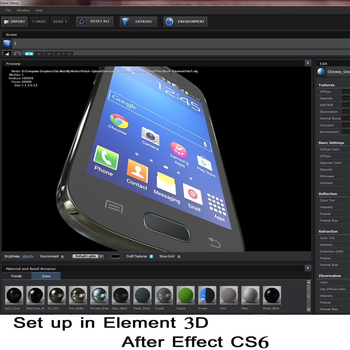This screenshot has width=350, height=350.
Task: Click the material browser scrollbar down arrow
Action: tap(309, 309)
